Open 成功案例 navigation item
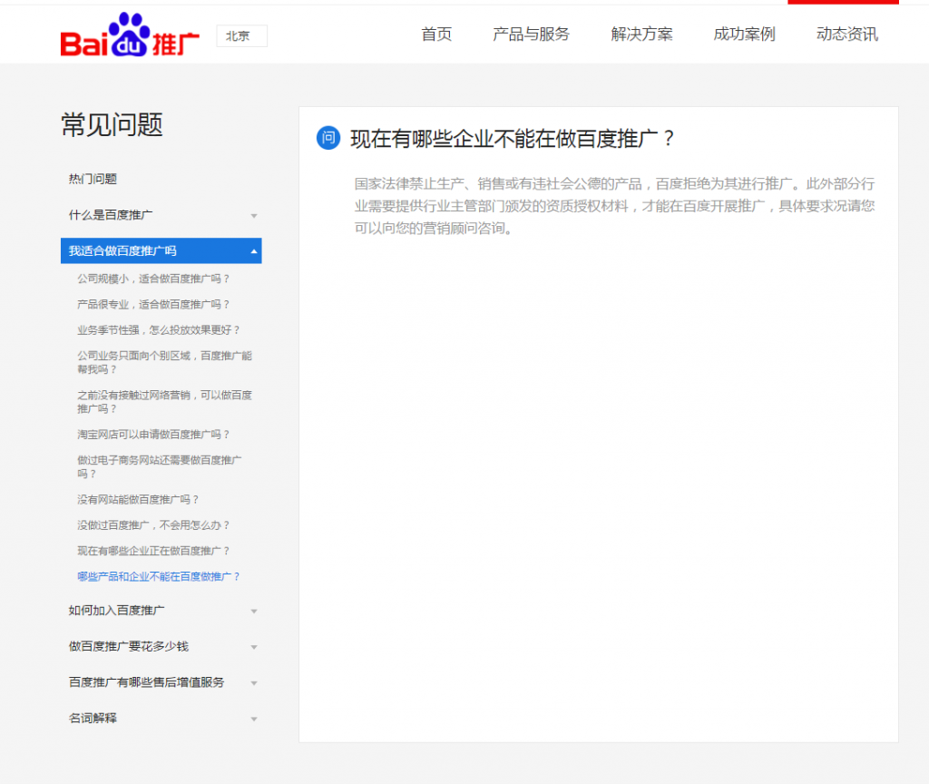The width and height of the screenshot is (929, 784). tap(744, 34)
